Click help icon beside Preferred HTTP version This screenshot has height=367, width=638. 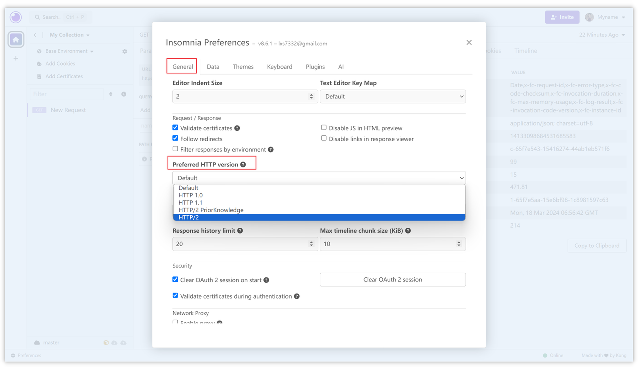pos(243,164)
